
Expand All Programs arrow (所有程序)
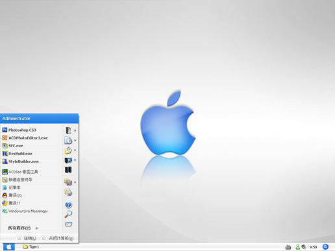point(23,228)
